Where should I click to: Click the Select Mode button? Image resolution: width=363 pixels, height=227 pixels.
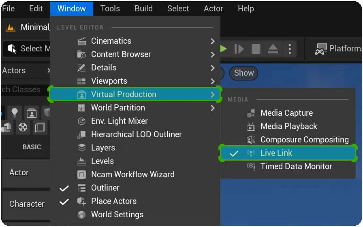(x=27, y=49)
